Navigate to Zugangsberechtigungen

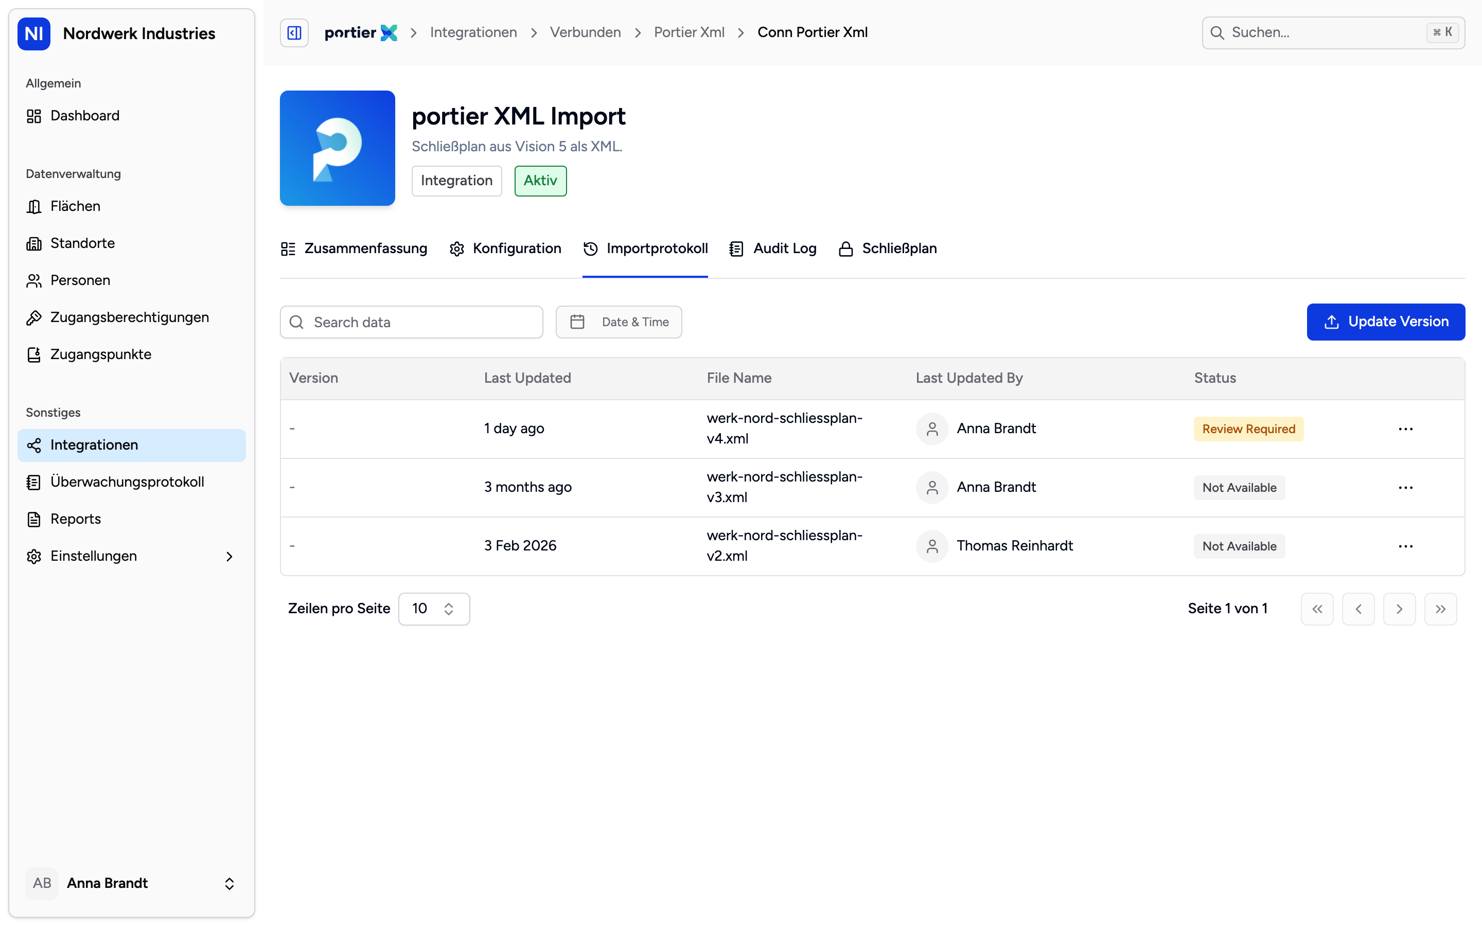click(x=132, y=317)
